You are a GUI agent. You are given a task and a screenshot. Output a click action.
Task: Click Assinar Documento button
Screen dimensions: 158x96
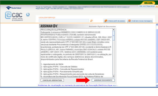(103, 80)
